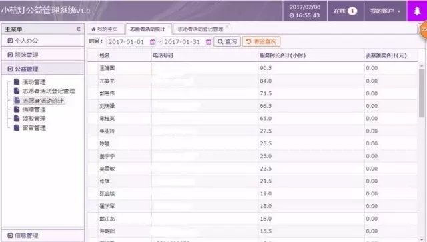Collapse the 公益管理 menu section
427x242 pixels.
pyautogui.click(x=43, y=69)
